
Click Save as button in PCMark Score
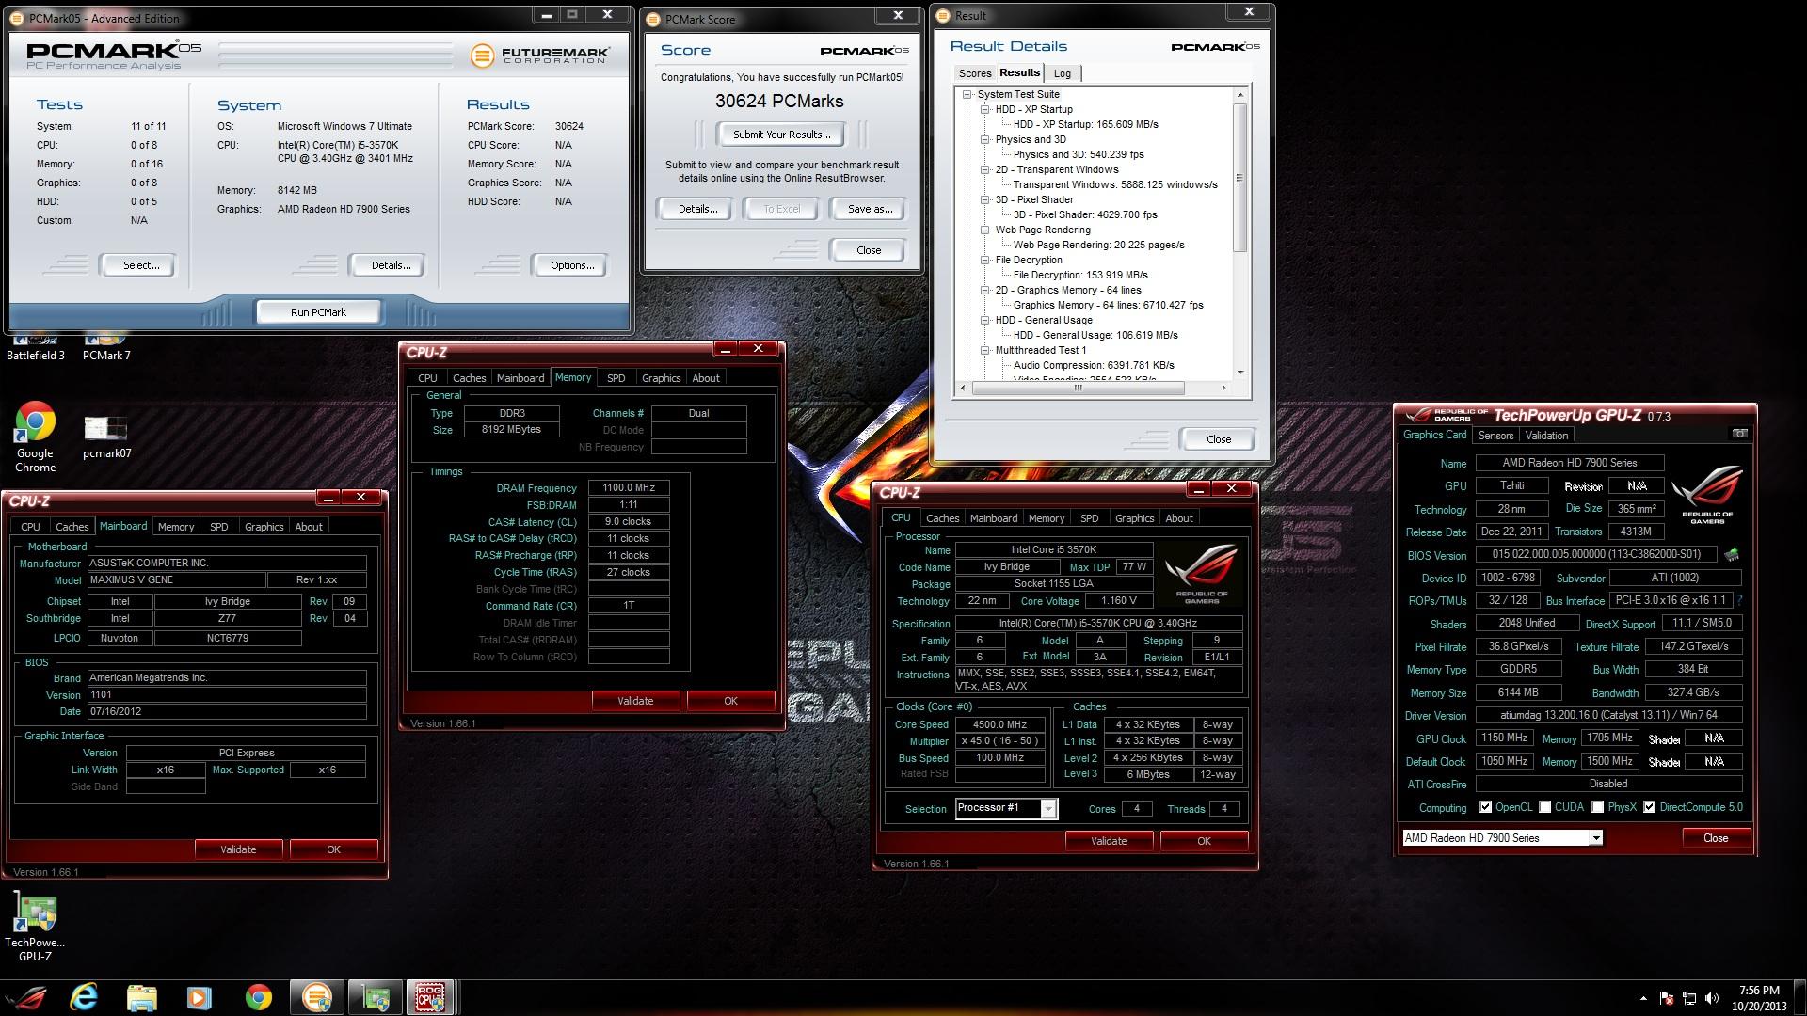(869, 209)
